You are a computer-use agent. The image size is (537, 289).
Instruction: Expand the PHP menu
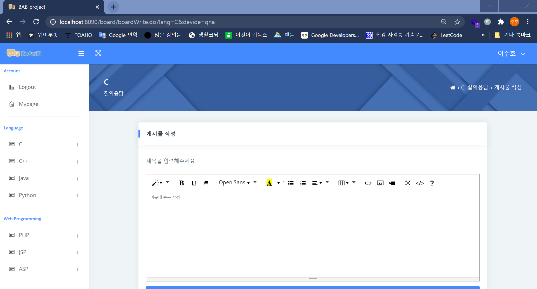coord(44,235)
